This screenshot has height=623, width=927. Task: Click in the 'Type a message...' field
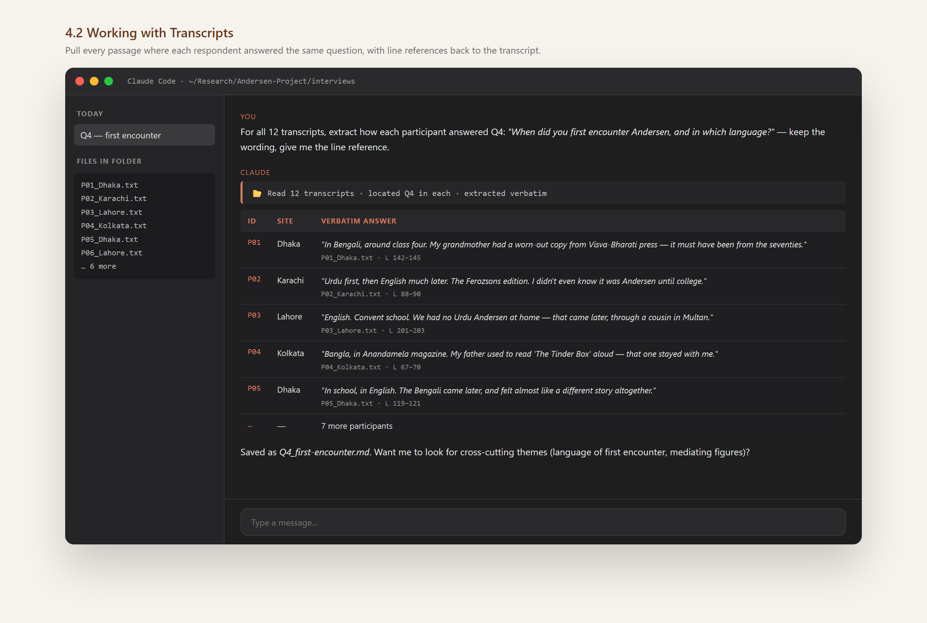tap(543, 522)
